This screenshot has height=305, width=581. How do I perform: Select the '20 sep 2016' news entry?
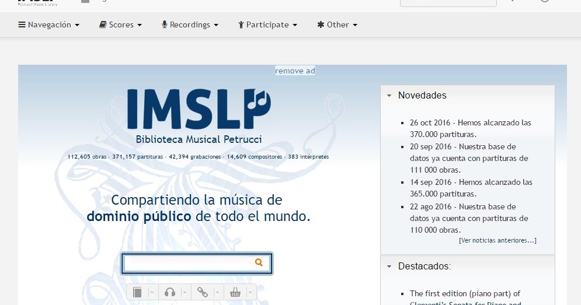coord(469,159)
